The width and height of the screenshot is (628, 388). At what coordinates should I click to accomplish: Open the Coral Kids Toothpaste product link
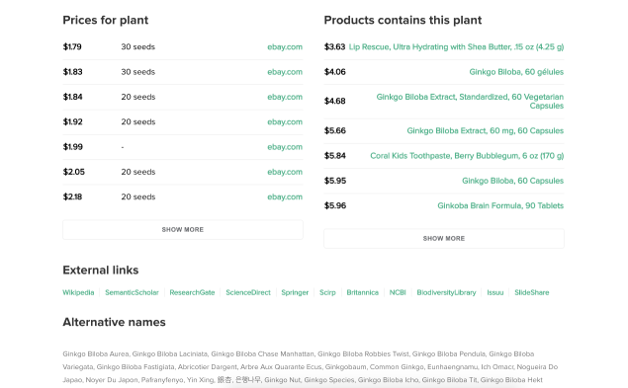[467, 156]
